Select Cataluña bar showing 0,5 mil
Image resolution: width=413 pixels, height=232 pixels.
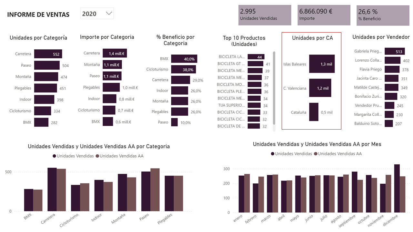point(315,112)
